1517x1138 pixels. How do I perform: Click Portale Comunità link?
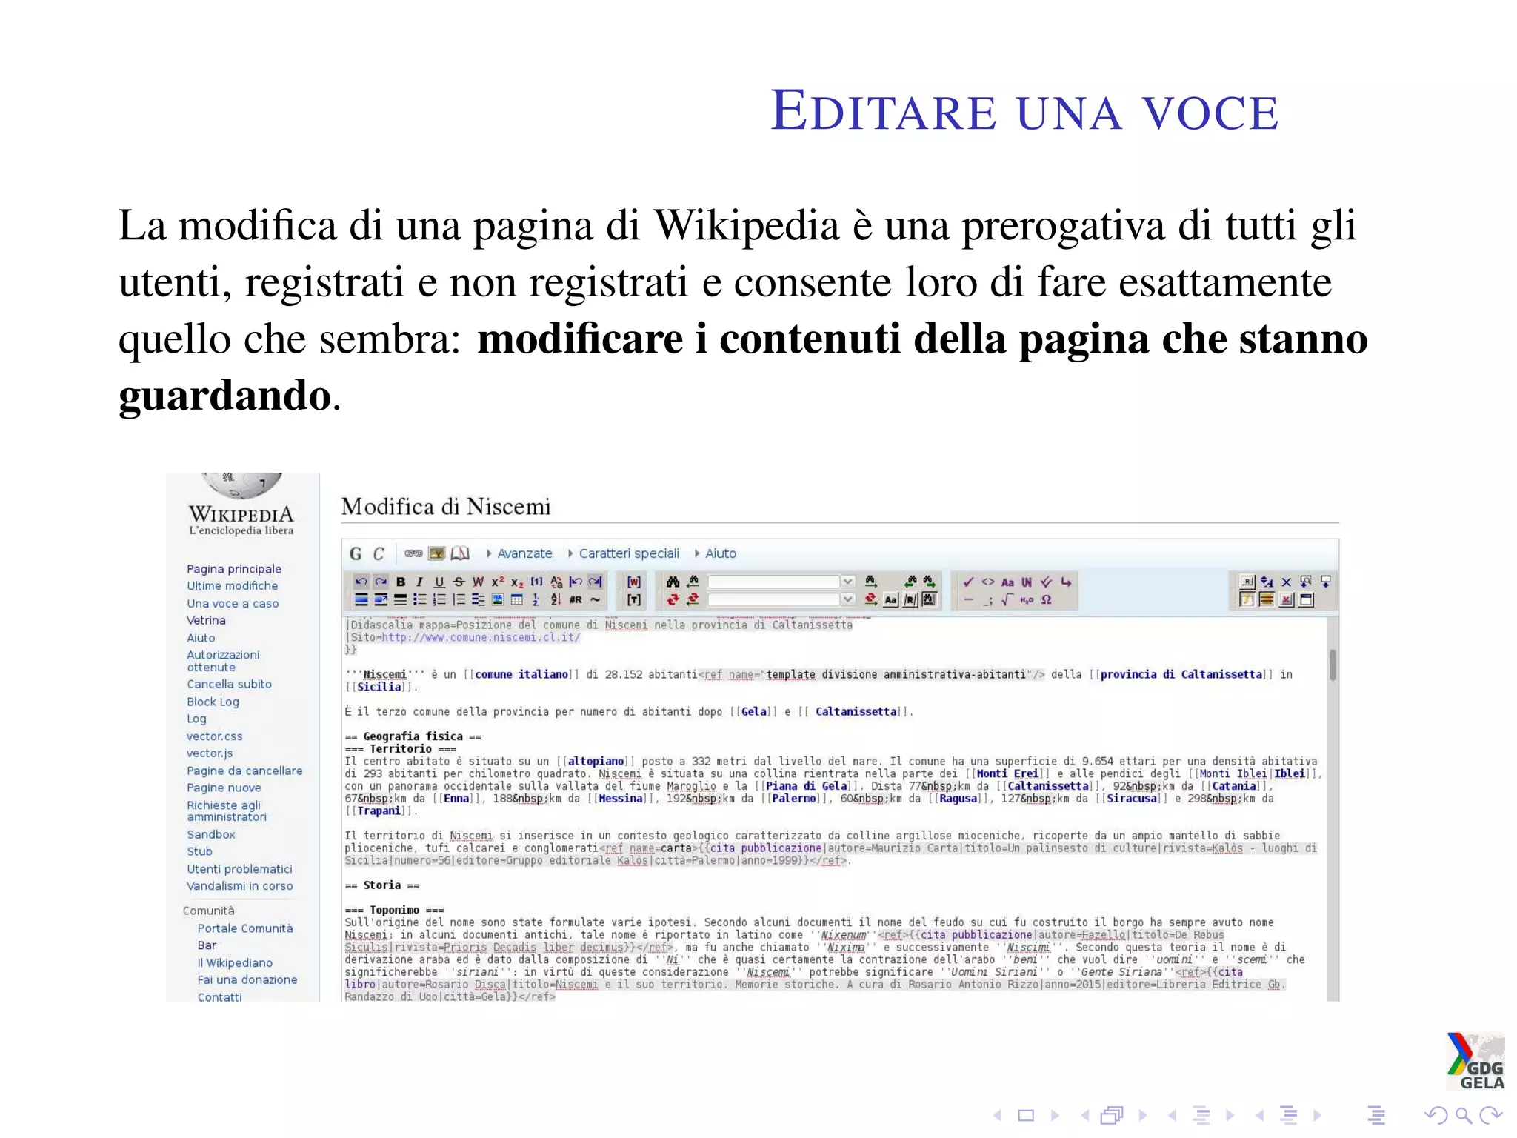tap(245, 928)
